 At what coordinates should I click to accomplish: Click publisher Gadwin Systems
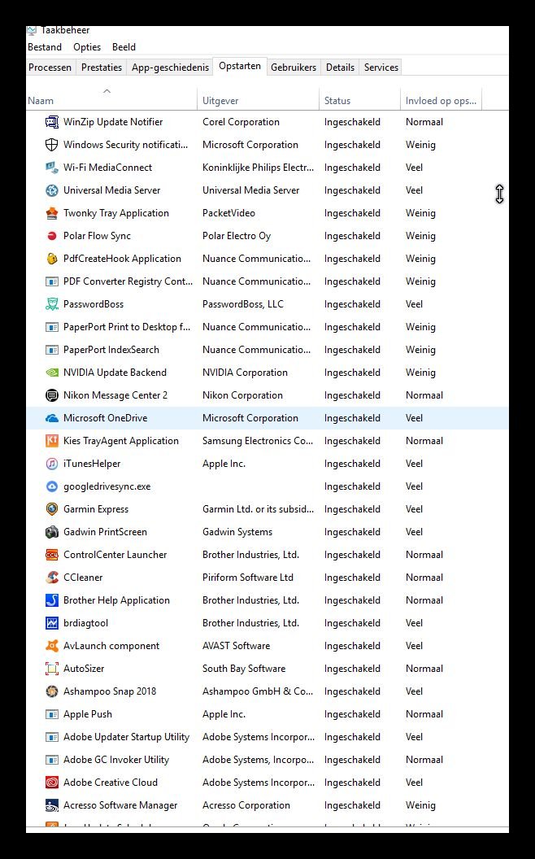(237, 532)
